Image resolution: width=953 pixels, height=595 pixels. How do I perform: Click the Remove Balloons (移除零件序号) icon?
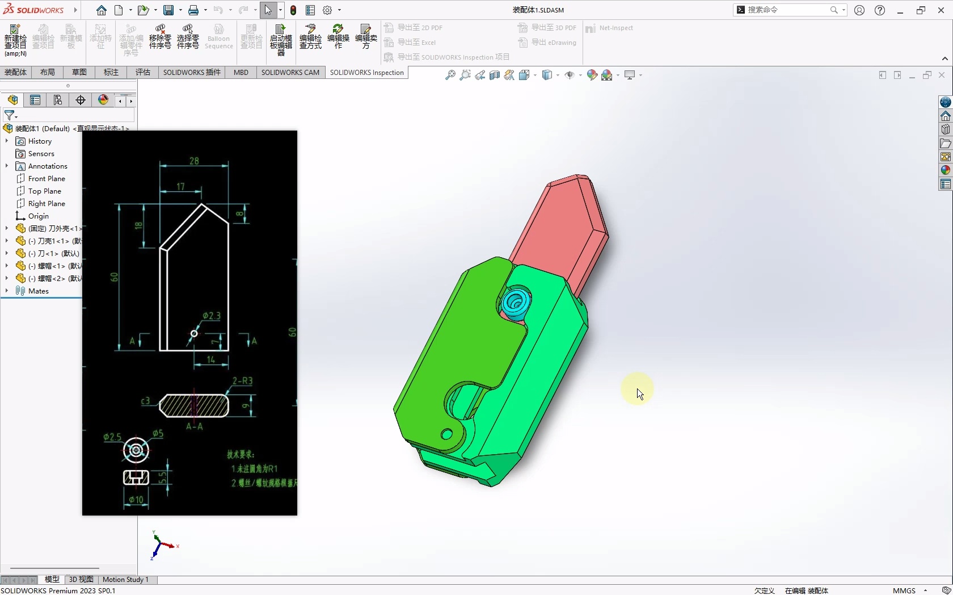160,37
